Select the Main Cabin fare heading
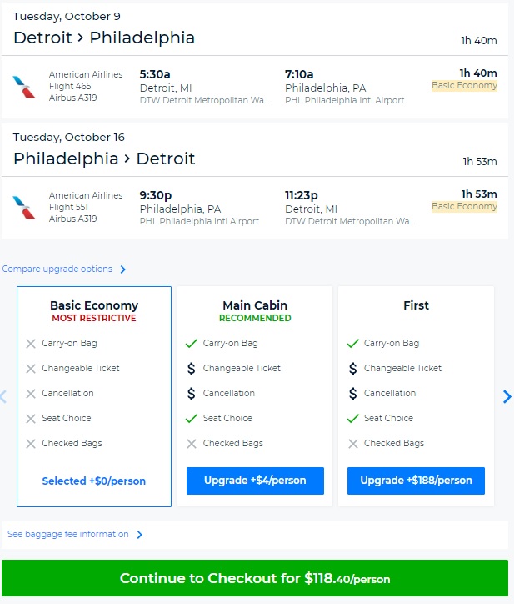 (x=255, y=305)
